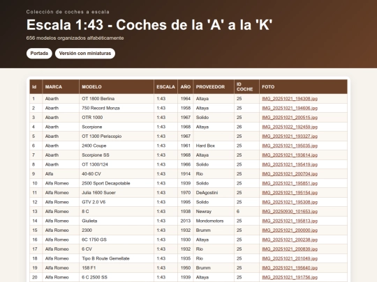Switch to Versión con miniaturas
This screenshot has width=377, height=282.
85,53
